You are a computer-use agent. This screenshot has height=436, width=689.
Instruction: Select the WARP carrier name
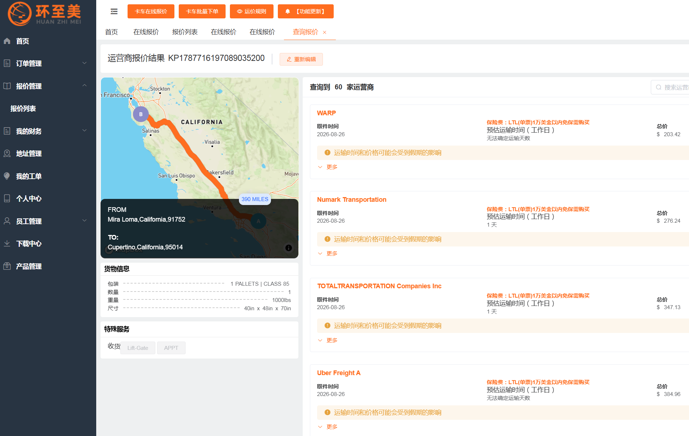tap(326, 113)
